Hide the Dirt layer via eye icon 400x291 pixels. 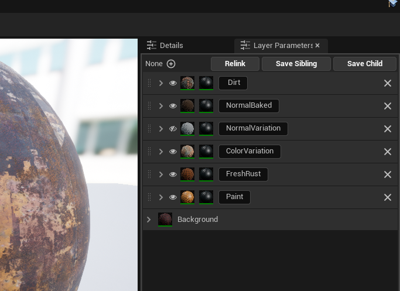pos(173,83)
